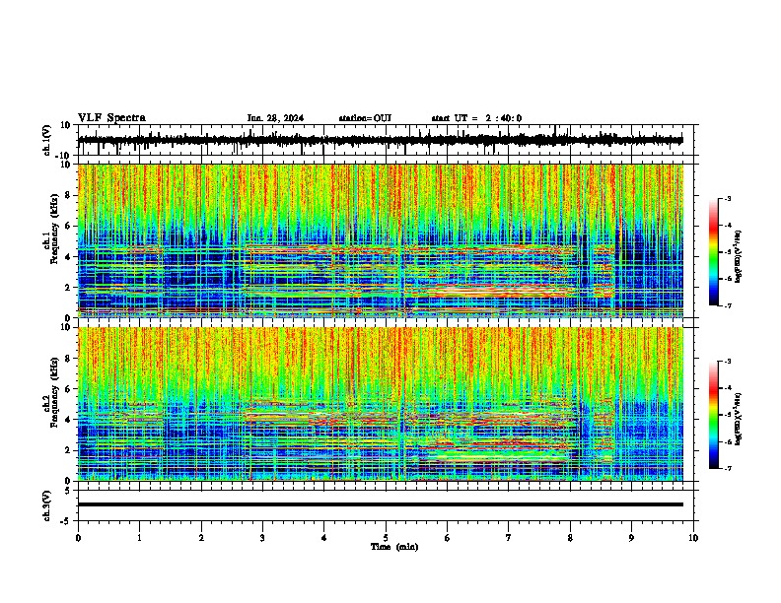
Task: Click the "4" tick on the time axis
Action: (x=324, y=538)
